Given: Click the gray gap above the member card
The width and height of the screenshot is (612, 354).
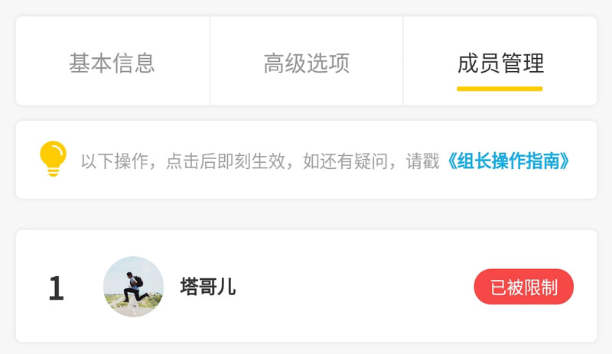Looking at the screenshot, I should (x=306, y=214).
